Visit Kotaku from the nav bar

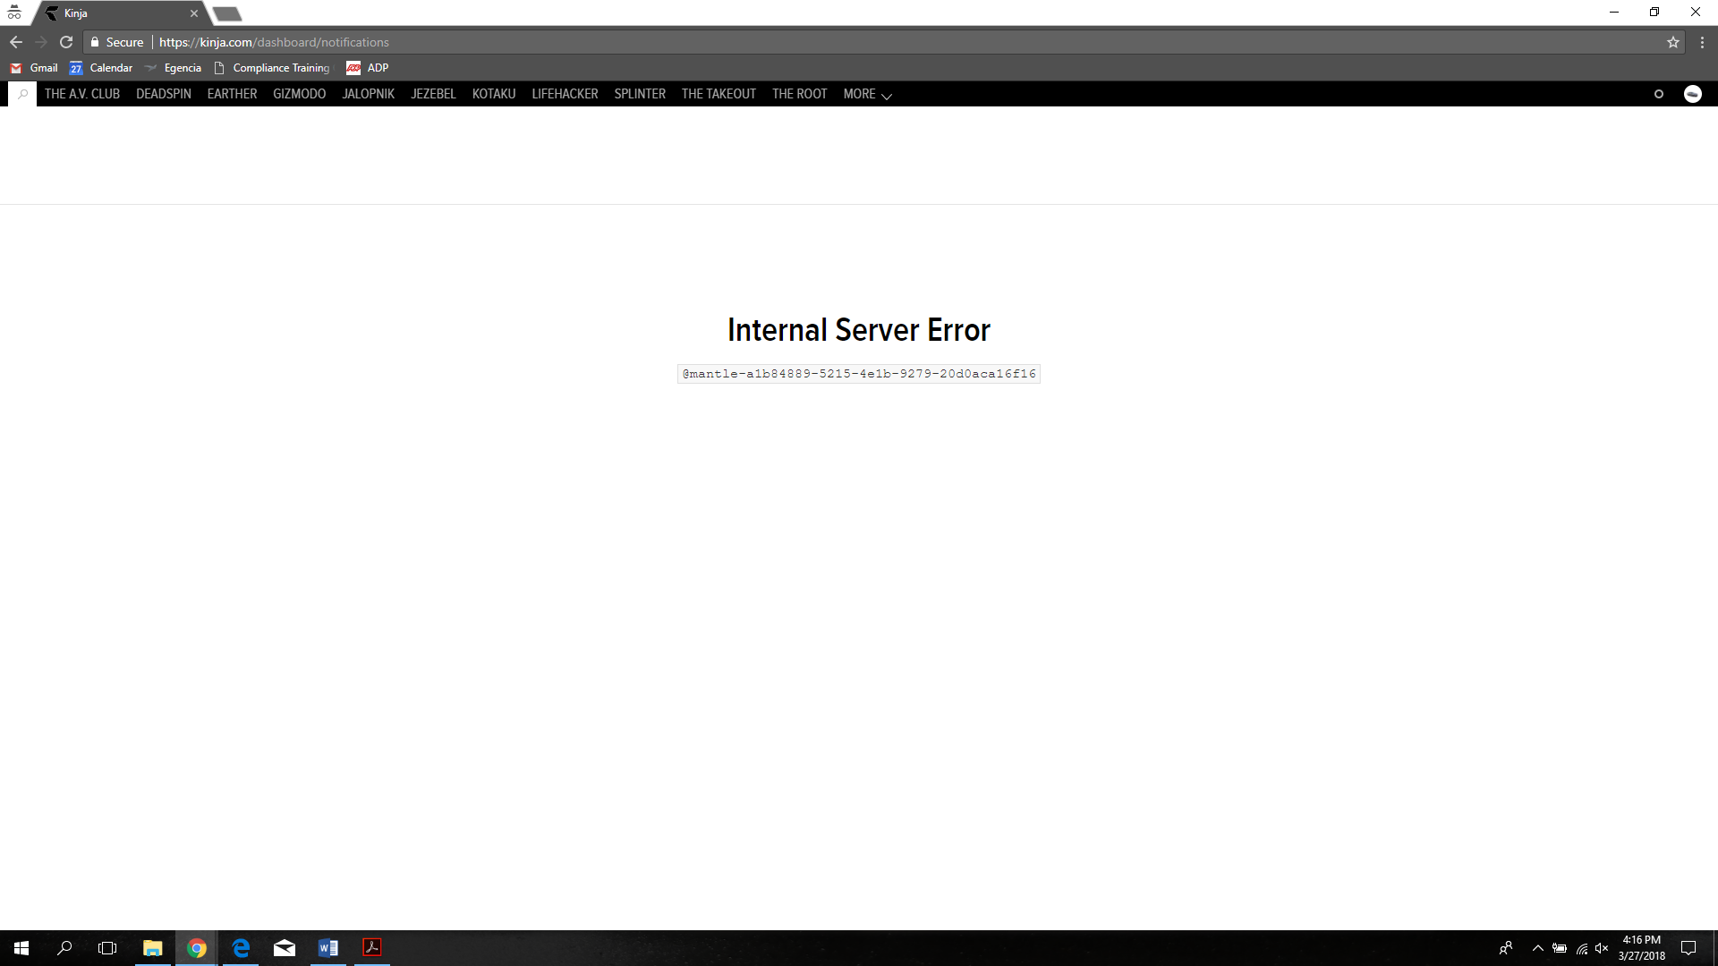pos(494,94)
